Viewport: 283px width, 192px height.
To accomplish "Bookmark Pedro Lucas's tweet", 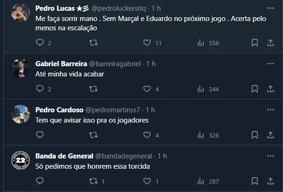I will click(x=255, y=43).
